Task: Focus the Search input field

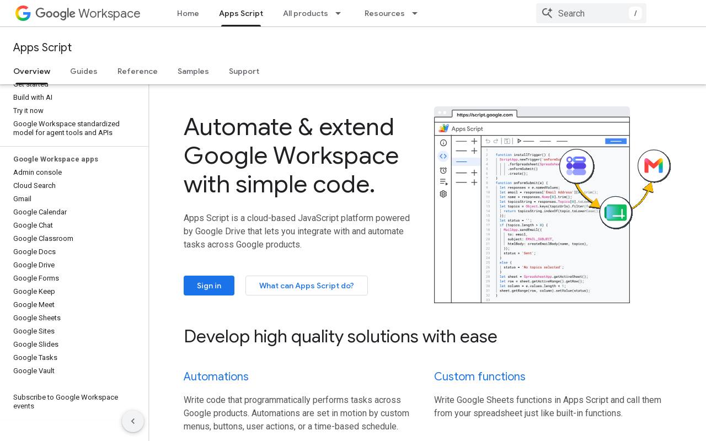Action: coord(591,13)
